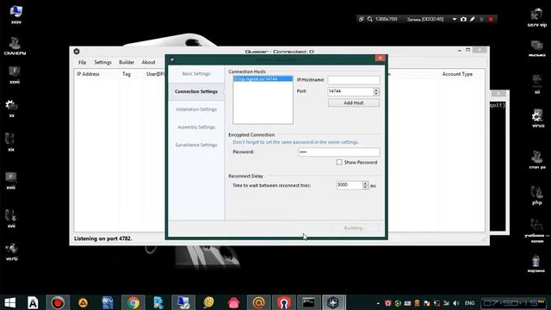Select Surveillance Settings tab
Image resolution: width=551 pixels, height=310 pixels.
(196, 145)
